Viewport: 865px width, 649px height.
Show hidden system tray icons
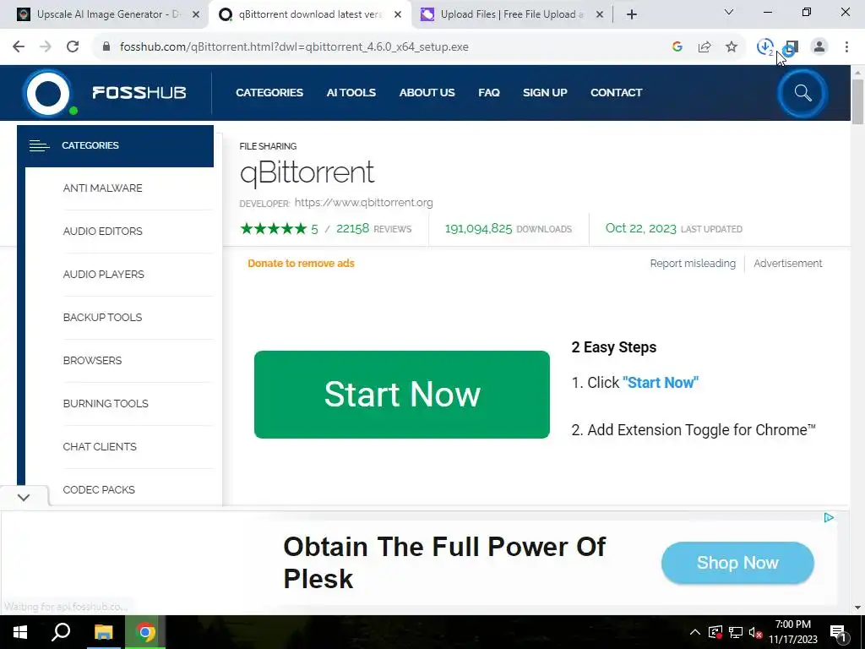click(695, 632)
